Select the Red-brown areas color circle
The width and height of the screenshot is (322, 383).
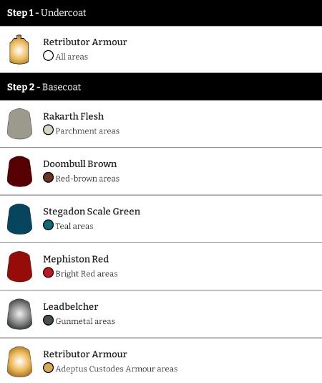click(x=48, y=178)
